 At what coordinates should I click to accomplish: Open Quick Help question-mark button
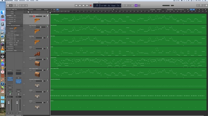coord(14,6)
